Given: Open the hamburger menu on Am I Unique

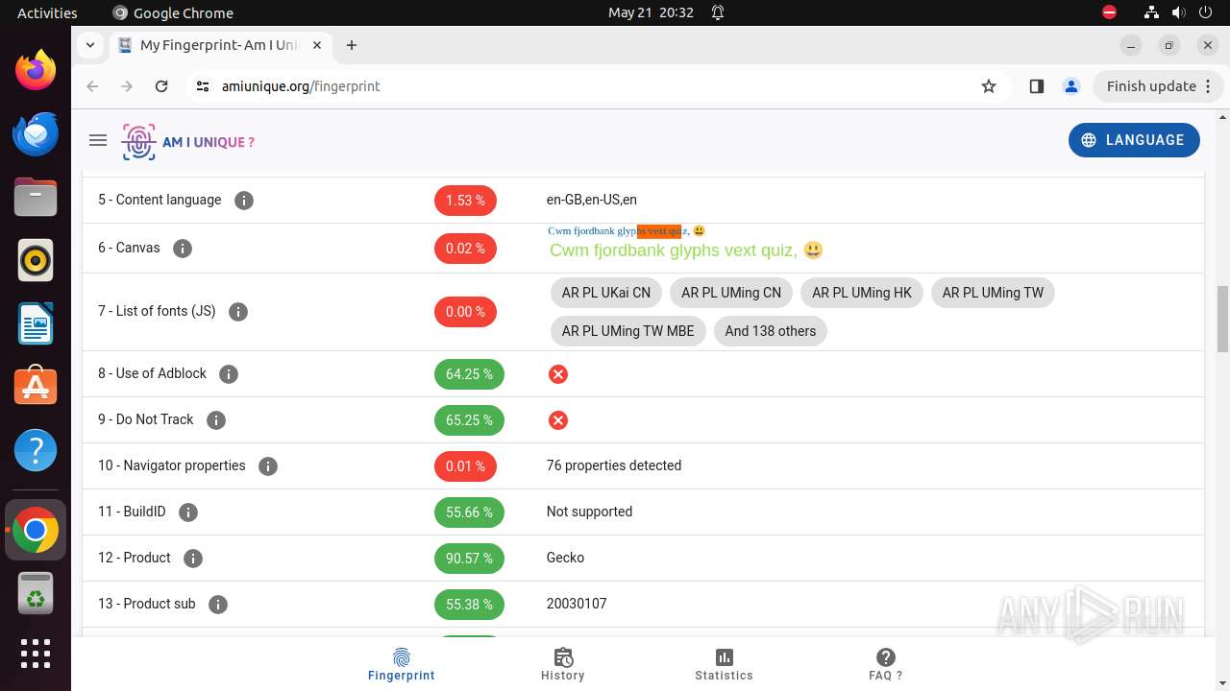Looking at the screenshot, I should click(97, 140).
